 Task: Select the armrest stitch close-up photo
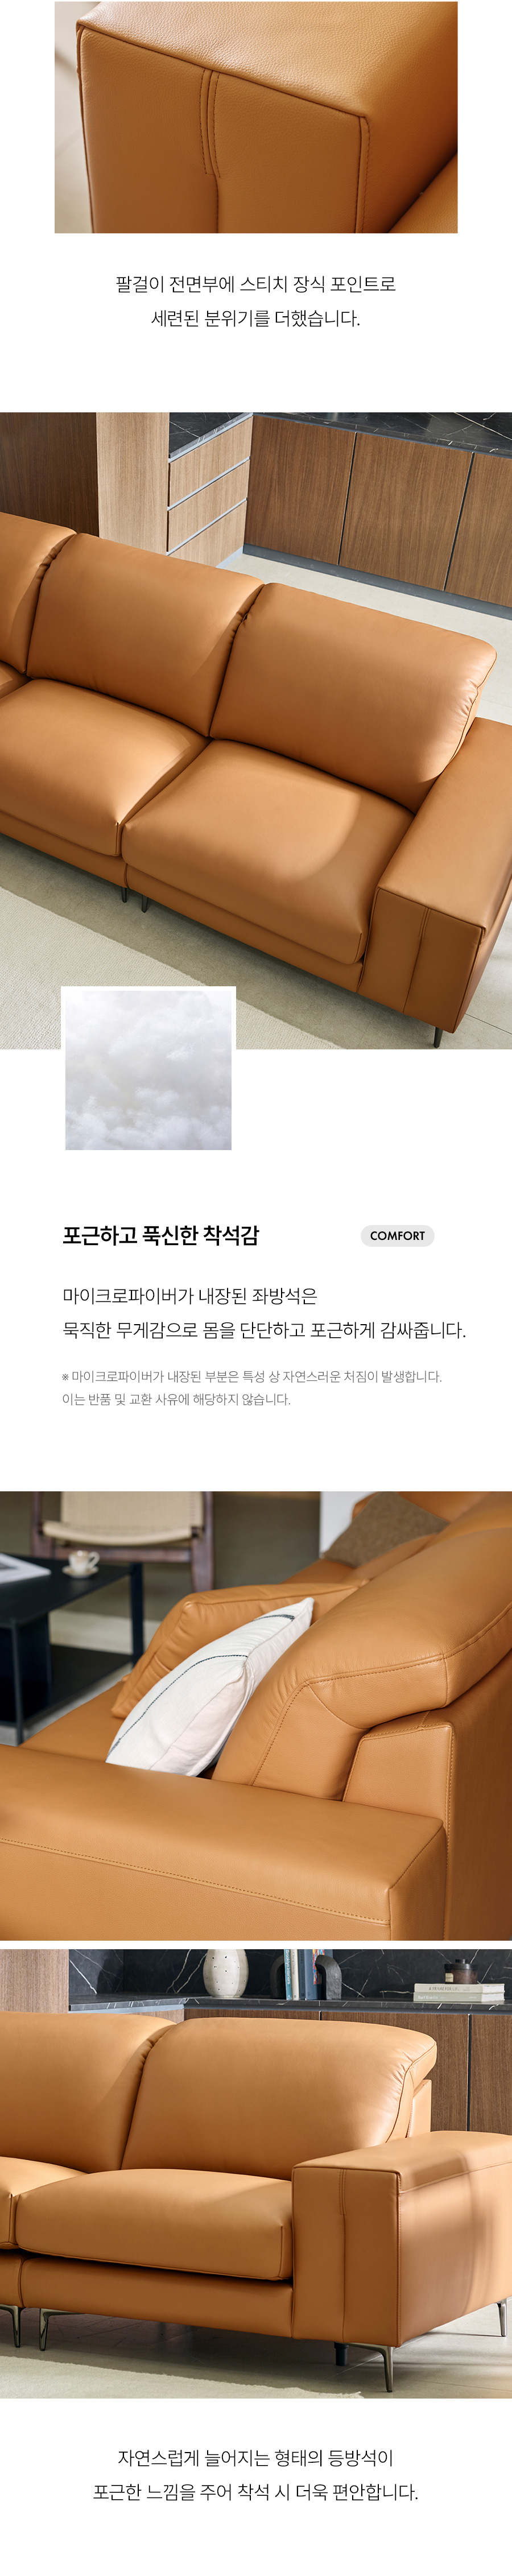click(256, 117)
